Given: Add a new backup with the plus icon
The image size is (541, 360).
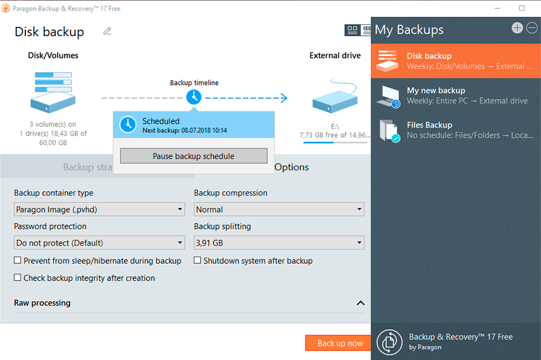Looking at the screenshot, I should (517, 28).
